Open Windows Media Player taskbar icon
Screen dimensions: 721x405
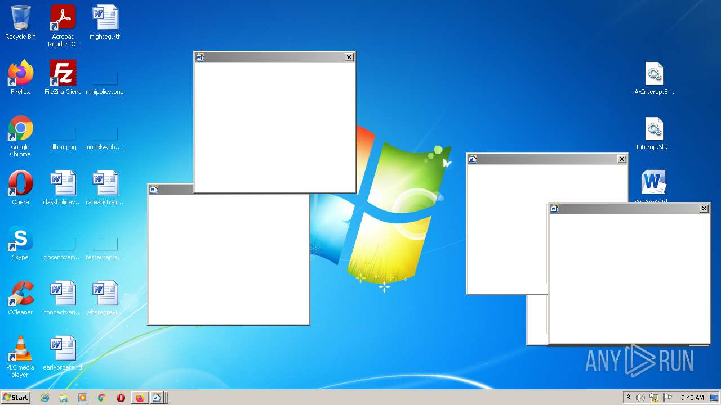[x=83, y=398]
